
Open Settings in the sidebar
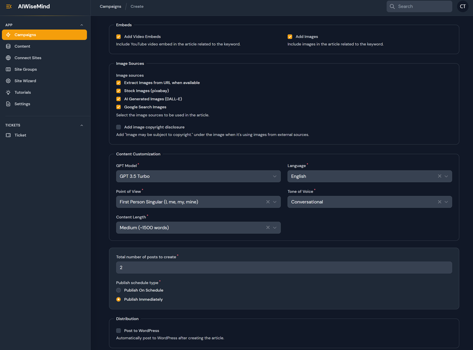coord(44,104)
